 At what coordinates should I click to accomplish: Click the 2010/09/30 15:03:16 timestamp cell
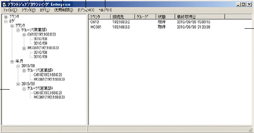pos(194,22)
